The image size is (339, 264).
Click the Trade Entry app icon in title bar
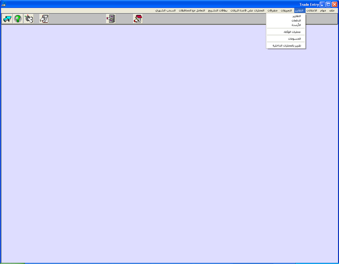(4, 4)
